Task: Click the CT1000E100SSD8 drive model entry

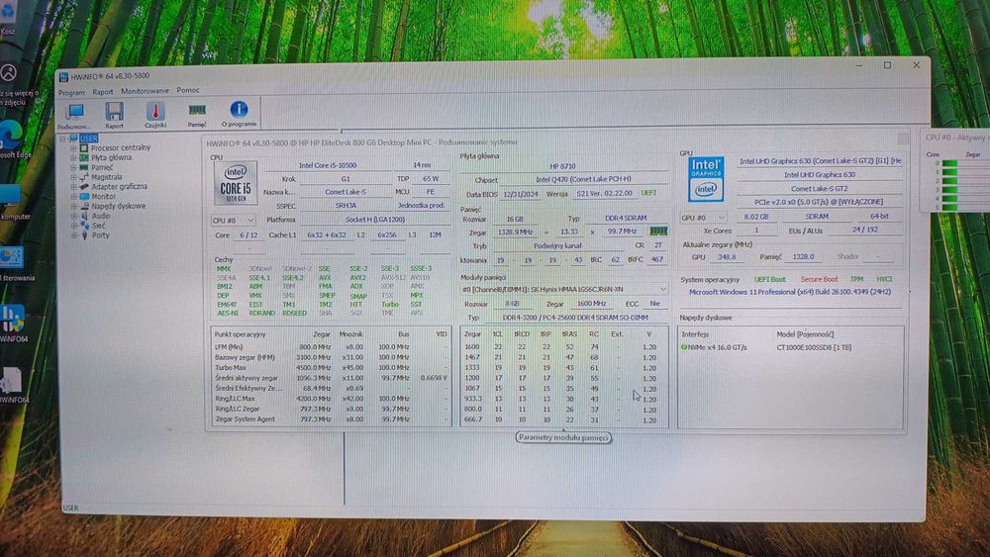Action: click(814, 347)
